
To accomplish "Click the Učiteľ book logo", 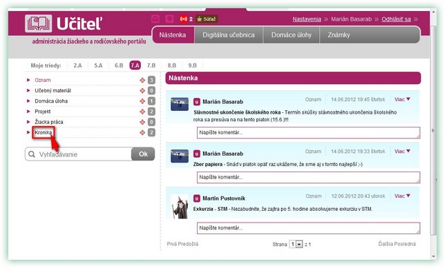I will 39,23.
